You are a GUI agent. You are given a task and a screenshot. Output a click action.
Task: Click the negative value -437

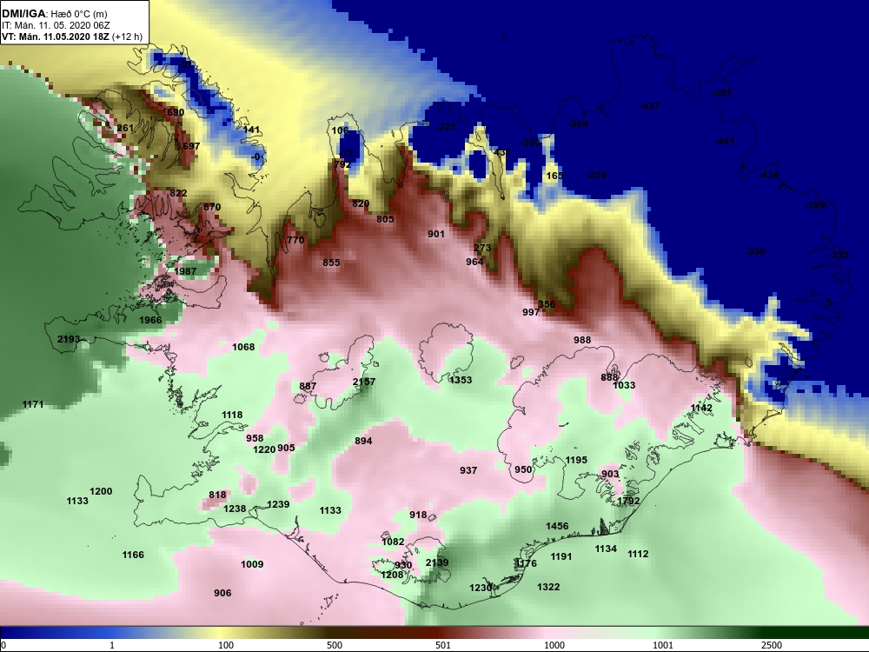pos(650,106)
